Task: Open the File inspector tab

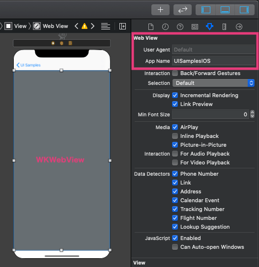Action: [x=151, y=27]
